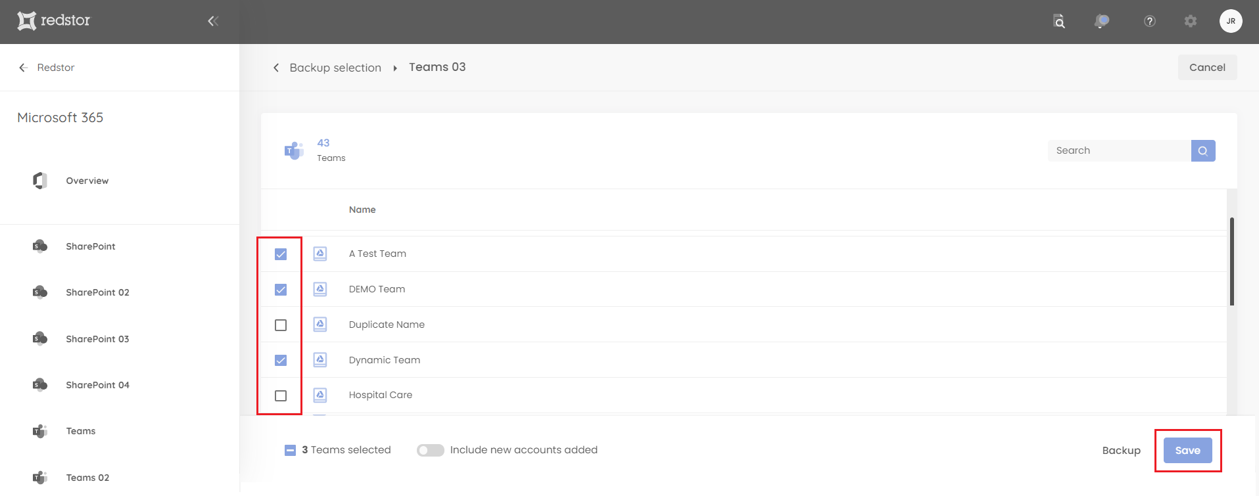The image size is (1259, 496).
Task: Check the Duplicate Name checkbox
Action: click(x=281, y=325)
